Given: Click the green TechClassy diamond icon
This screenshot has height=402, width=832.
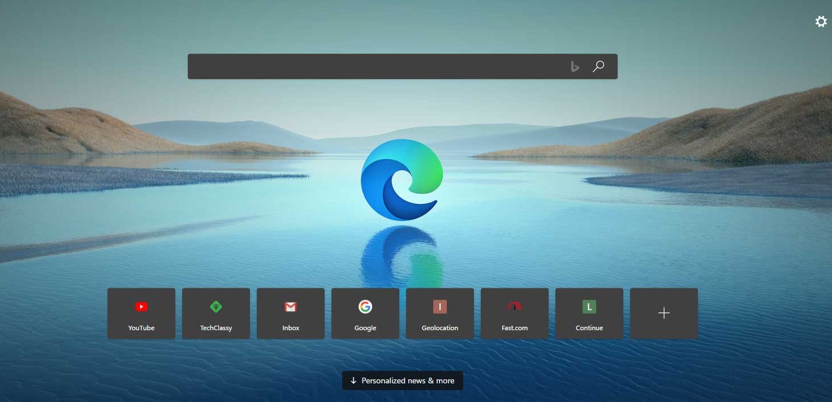Looking at the screenshot, I should point(216,307).
